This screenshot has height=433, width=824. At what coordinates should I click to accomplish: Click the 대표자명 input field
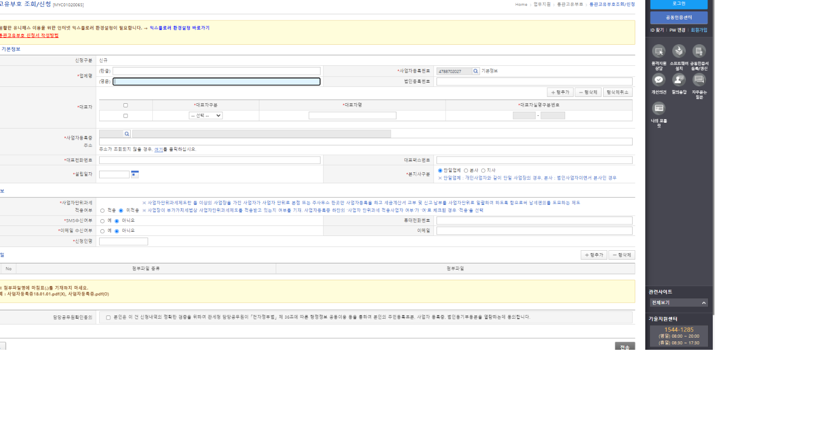[352, 115]
